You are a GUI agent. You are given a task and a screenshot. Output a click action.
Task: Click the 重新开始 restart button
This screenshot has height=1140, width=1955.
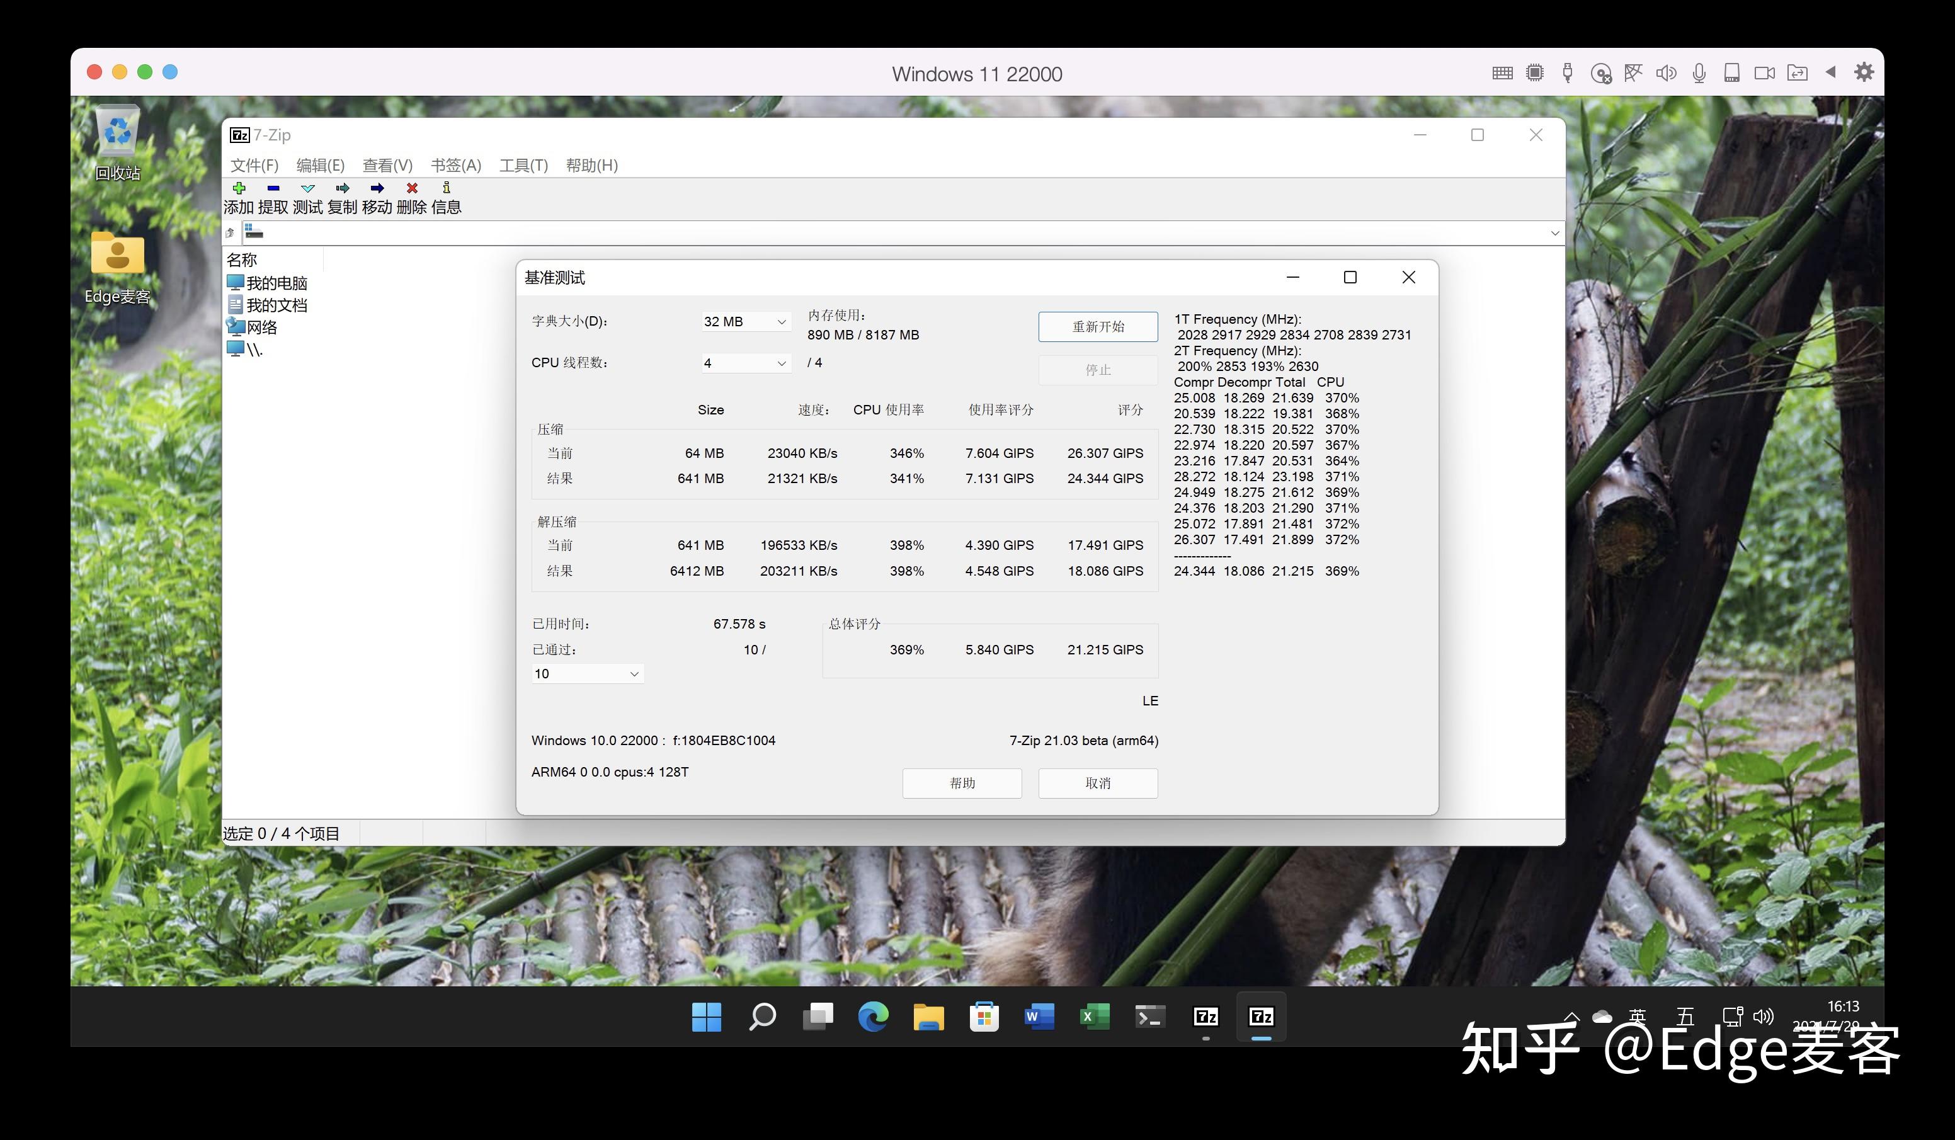point(1098,327)
